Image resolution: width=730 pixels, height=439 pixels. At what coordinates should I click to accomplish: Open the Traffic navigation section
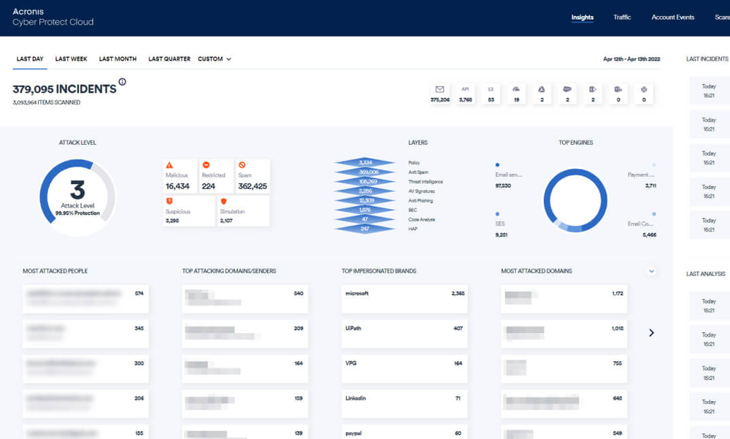coord(621,18)
